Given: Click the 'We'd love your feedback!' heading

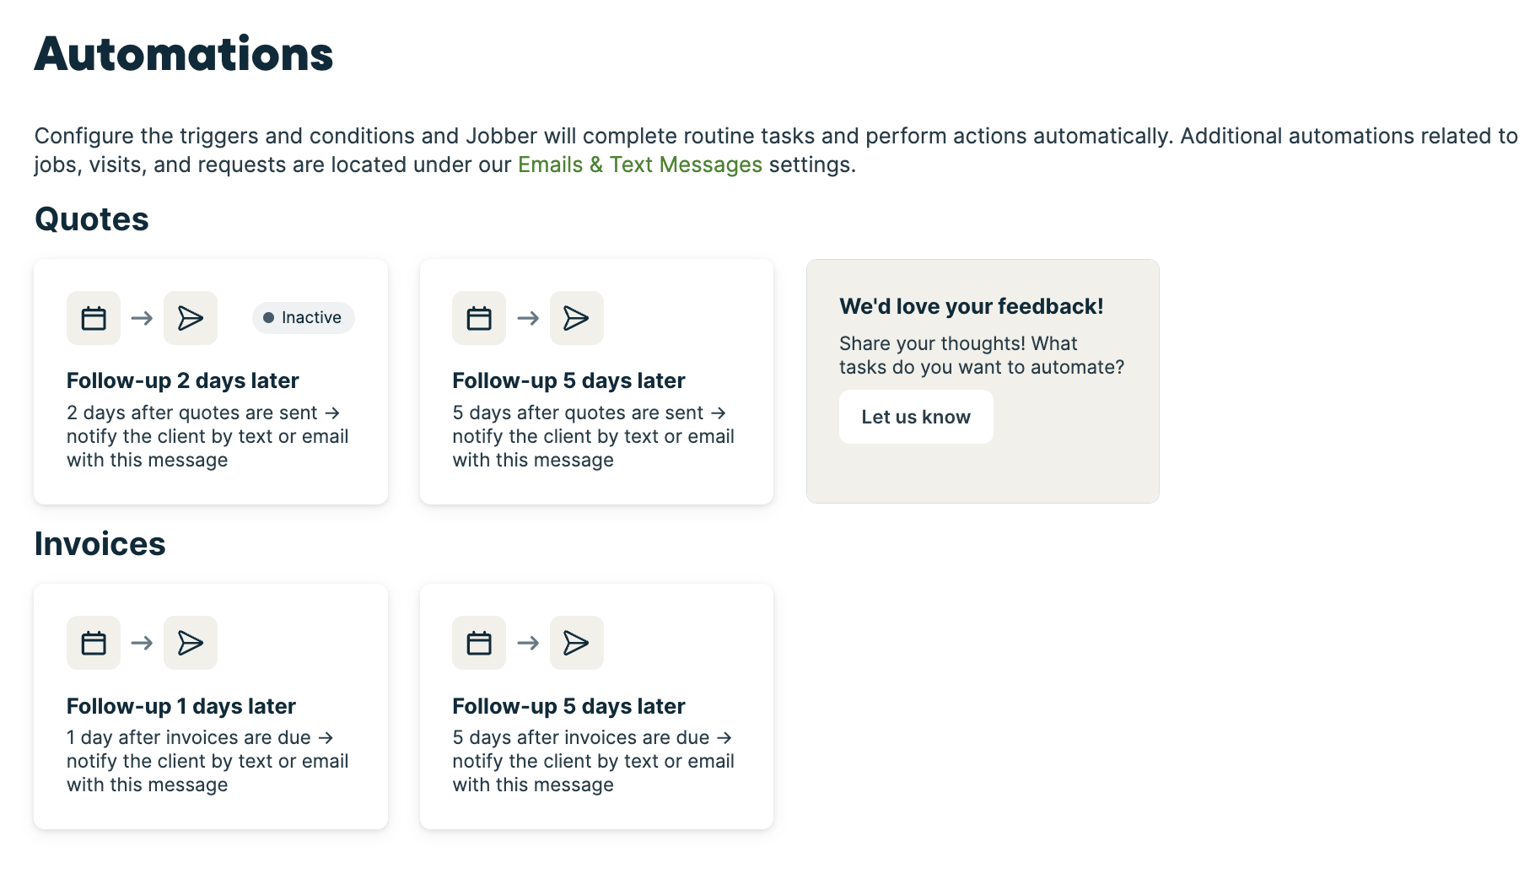Looking at the screenshot, I should pos(971,306).
